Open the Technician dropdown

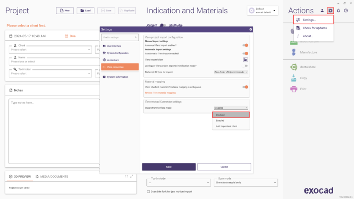coord(50,73)
